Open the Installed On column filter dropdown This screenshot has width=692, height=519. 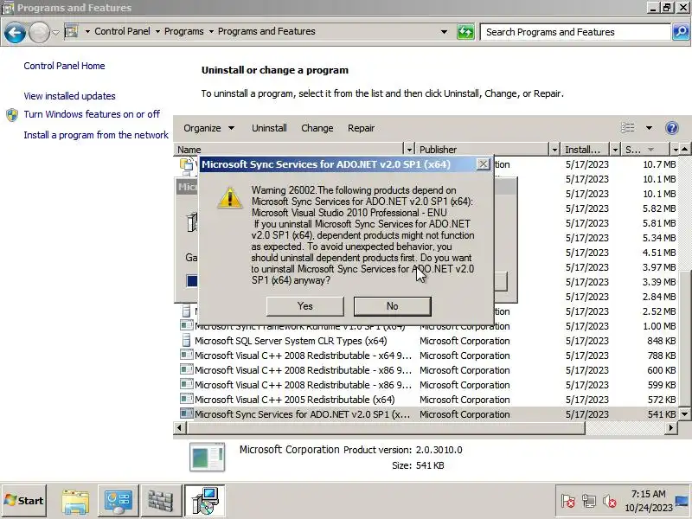[x=615, y=149]
